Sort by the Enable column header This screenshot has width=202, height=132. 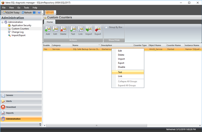pos(47,45)
